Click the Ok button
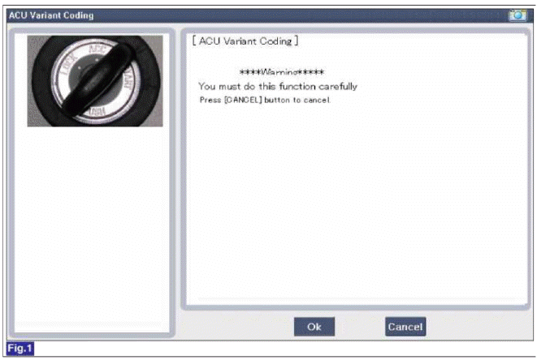The height and width of the screenshot is (360, 537). tap(314, 327)
